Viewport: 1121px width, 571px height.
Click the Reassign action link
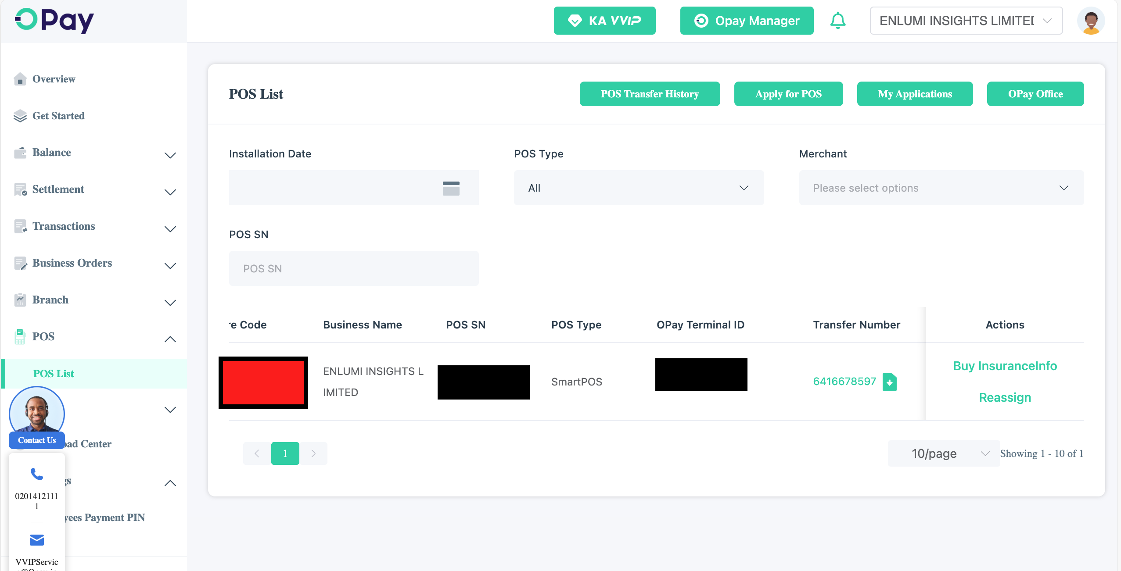[x=1005, y=397]
